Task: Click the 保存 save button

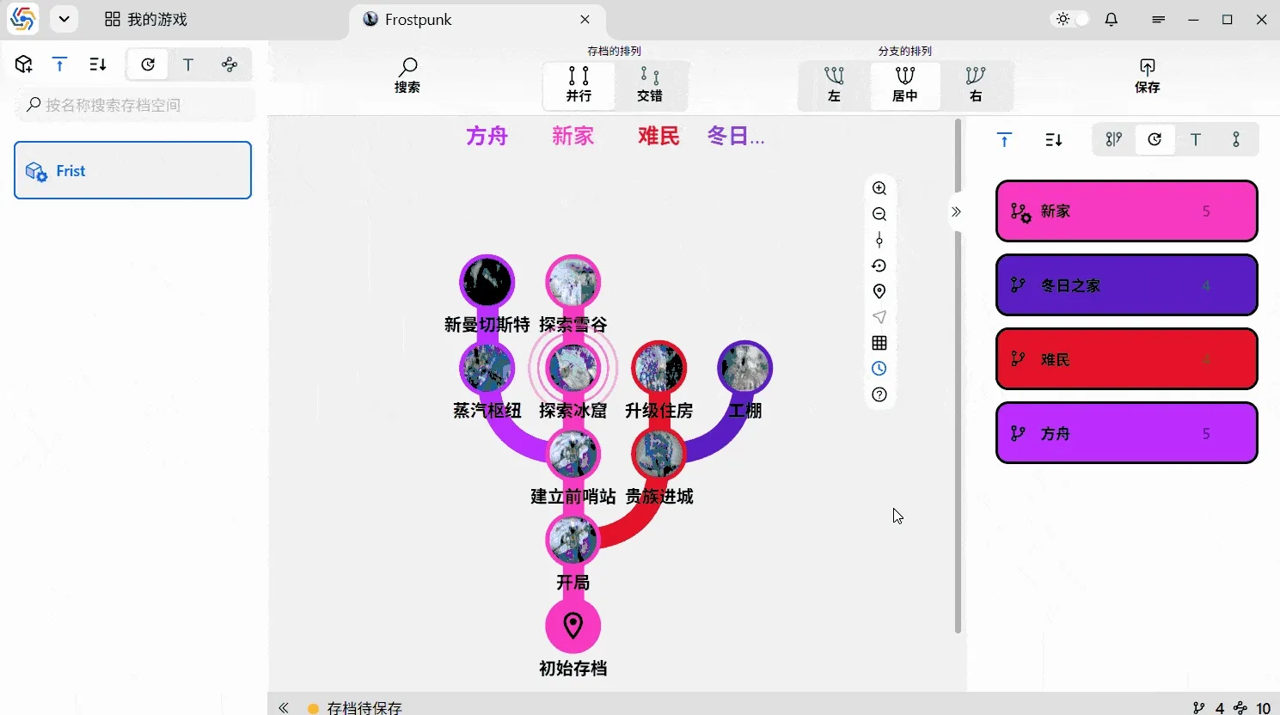Action: click(1147, 76)
